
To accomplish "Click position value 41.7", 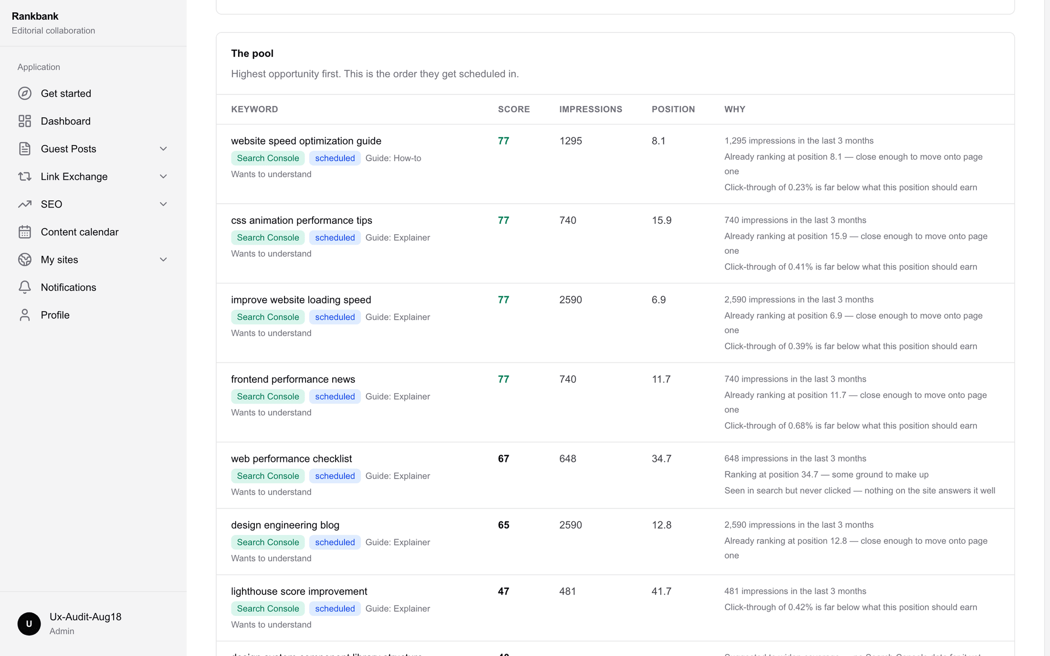I will tap(661, 591).
